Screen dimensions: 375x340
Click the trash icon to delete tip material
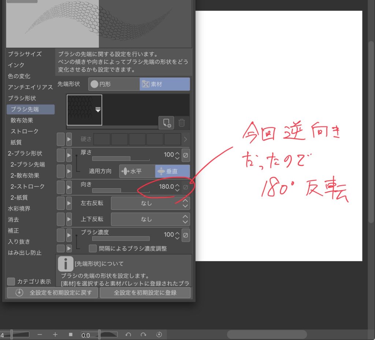[182, 123]
